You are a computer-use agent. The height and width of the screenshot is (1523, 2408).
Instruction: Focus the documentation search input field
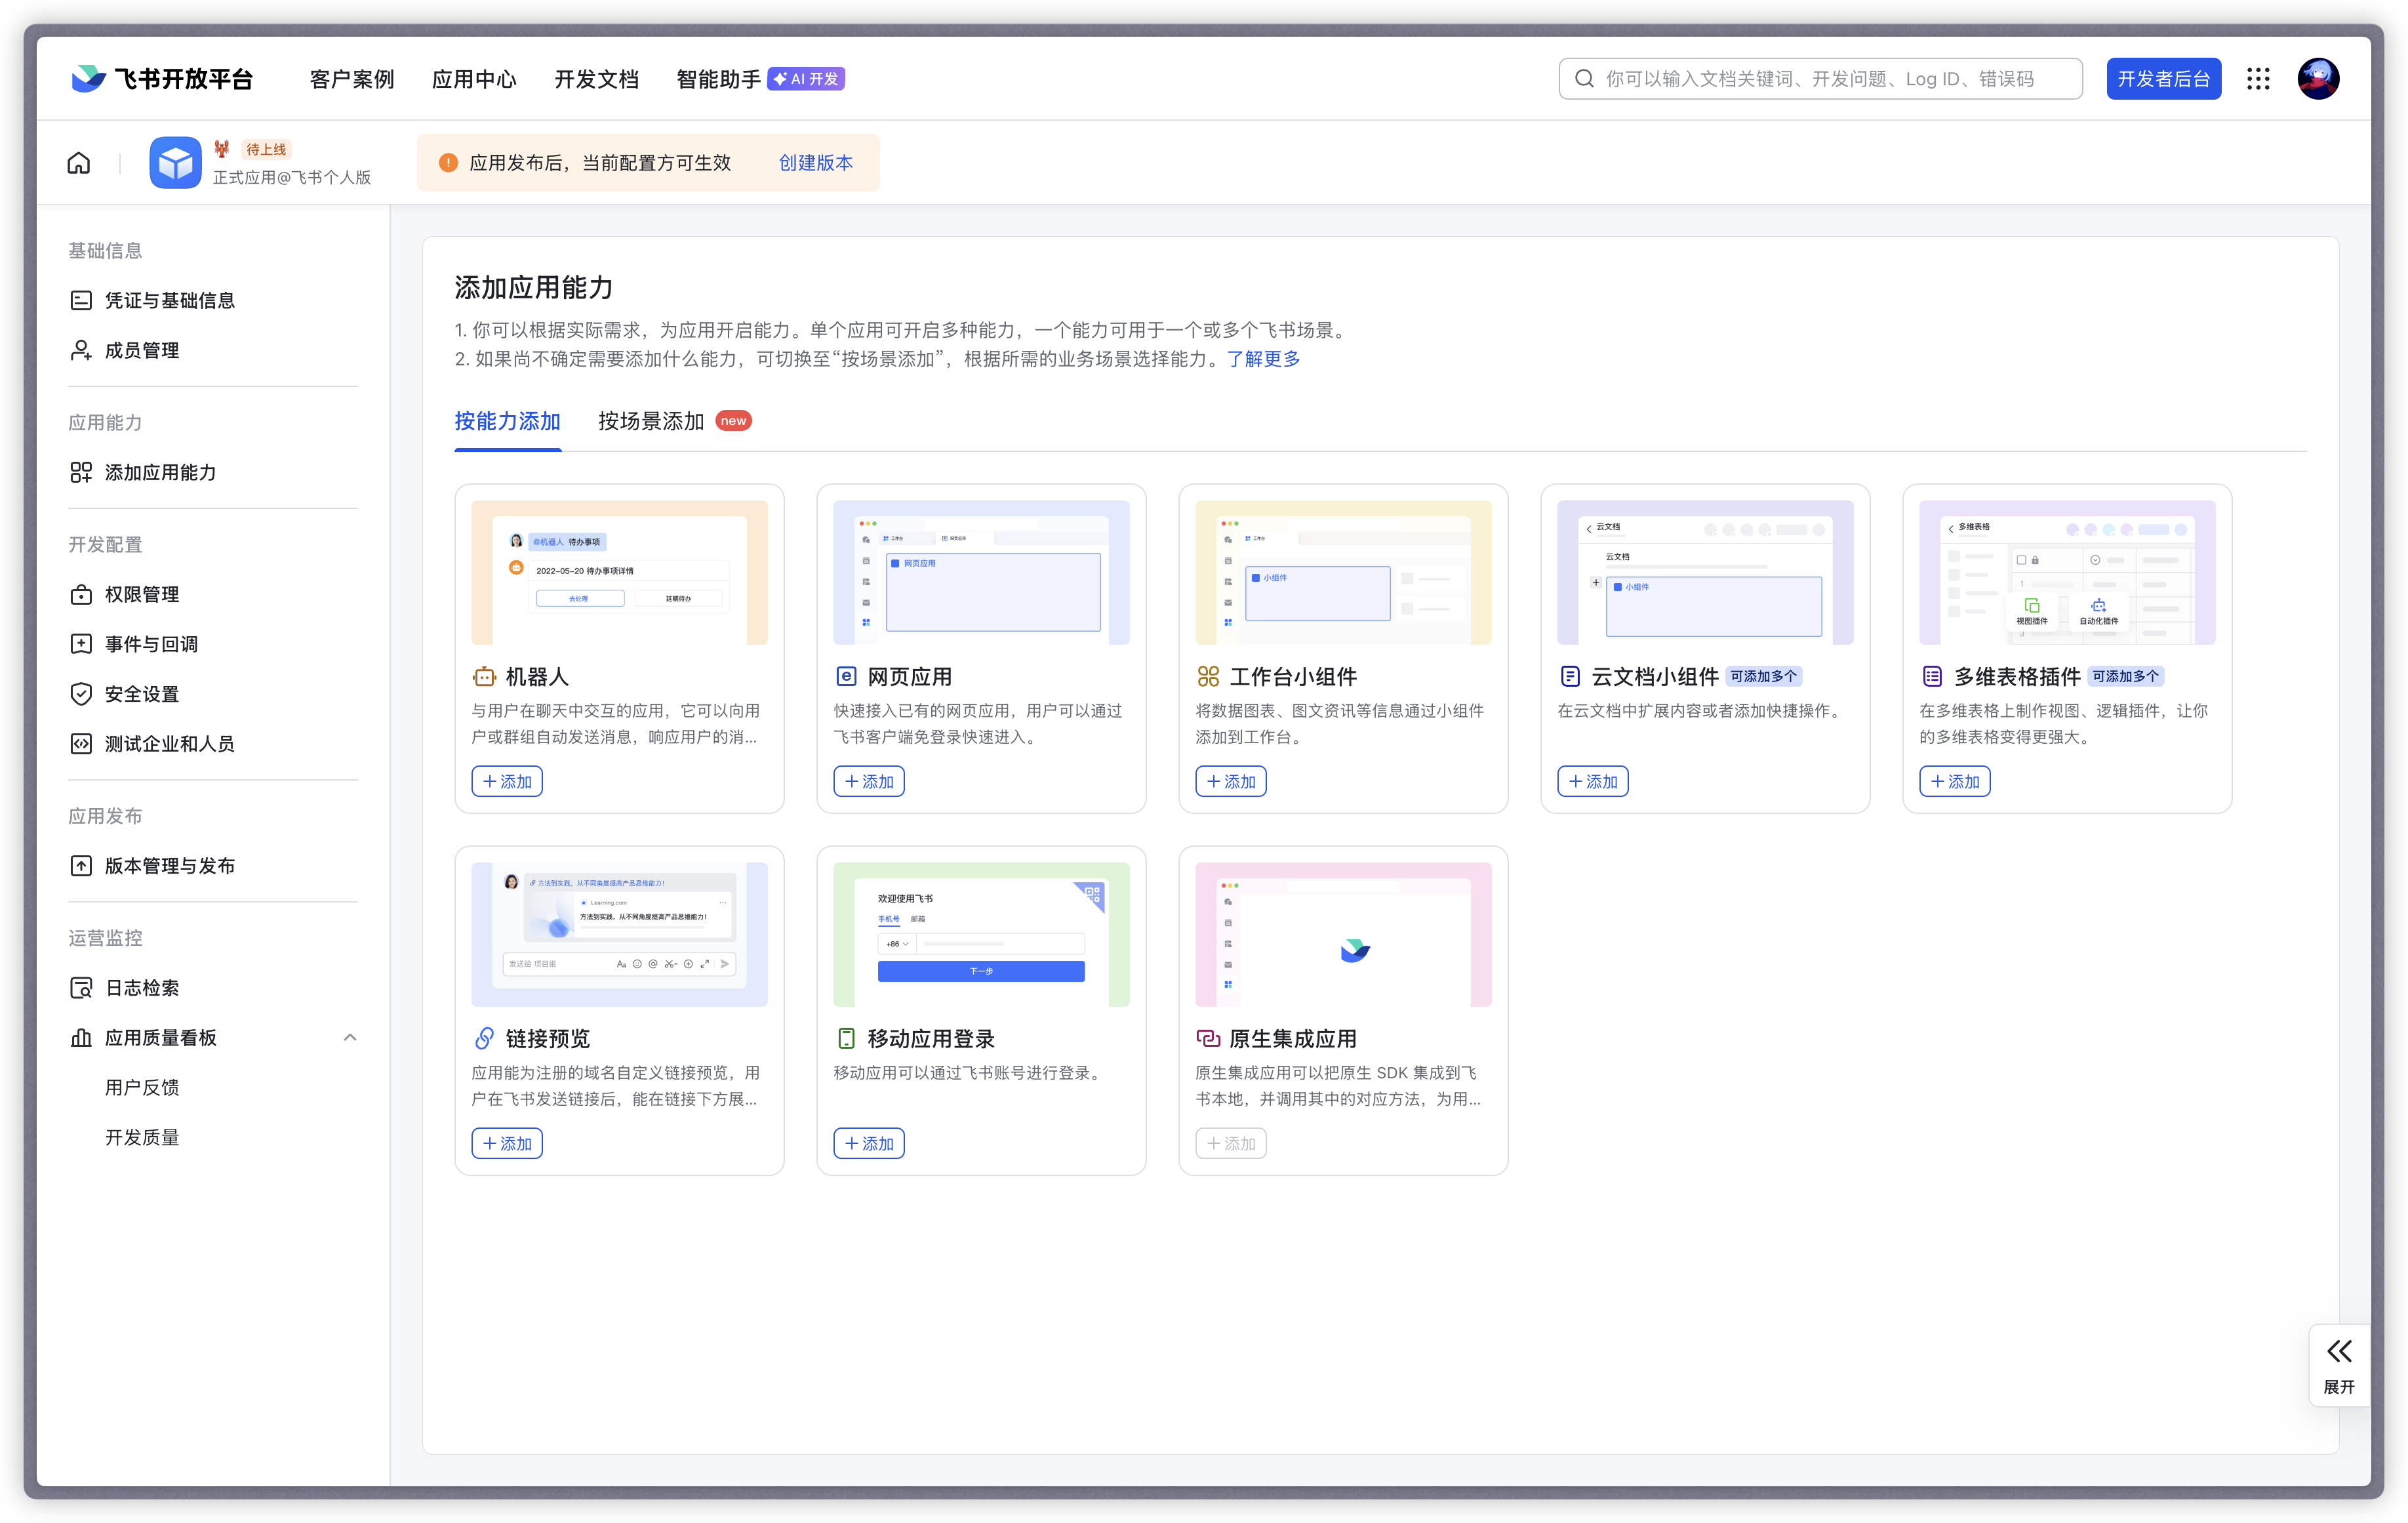pyautogui.click(x=1820, y=79)
